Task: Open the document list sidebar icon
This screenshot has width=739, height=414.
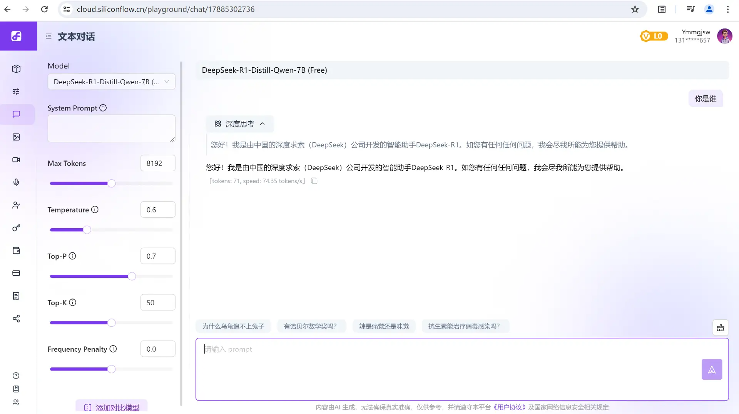Action: [16, 296]
